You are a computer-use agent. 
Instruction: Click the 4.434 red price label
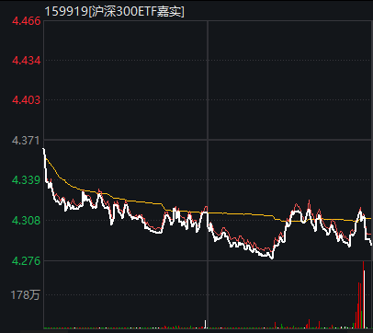click(x=26, y=61)
